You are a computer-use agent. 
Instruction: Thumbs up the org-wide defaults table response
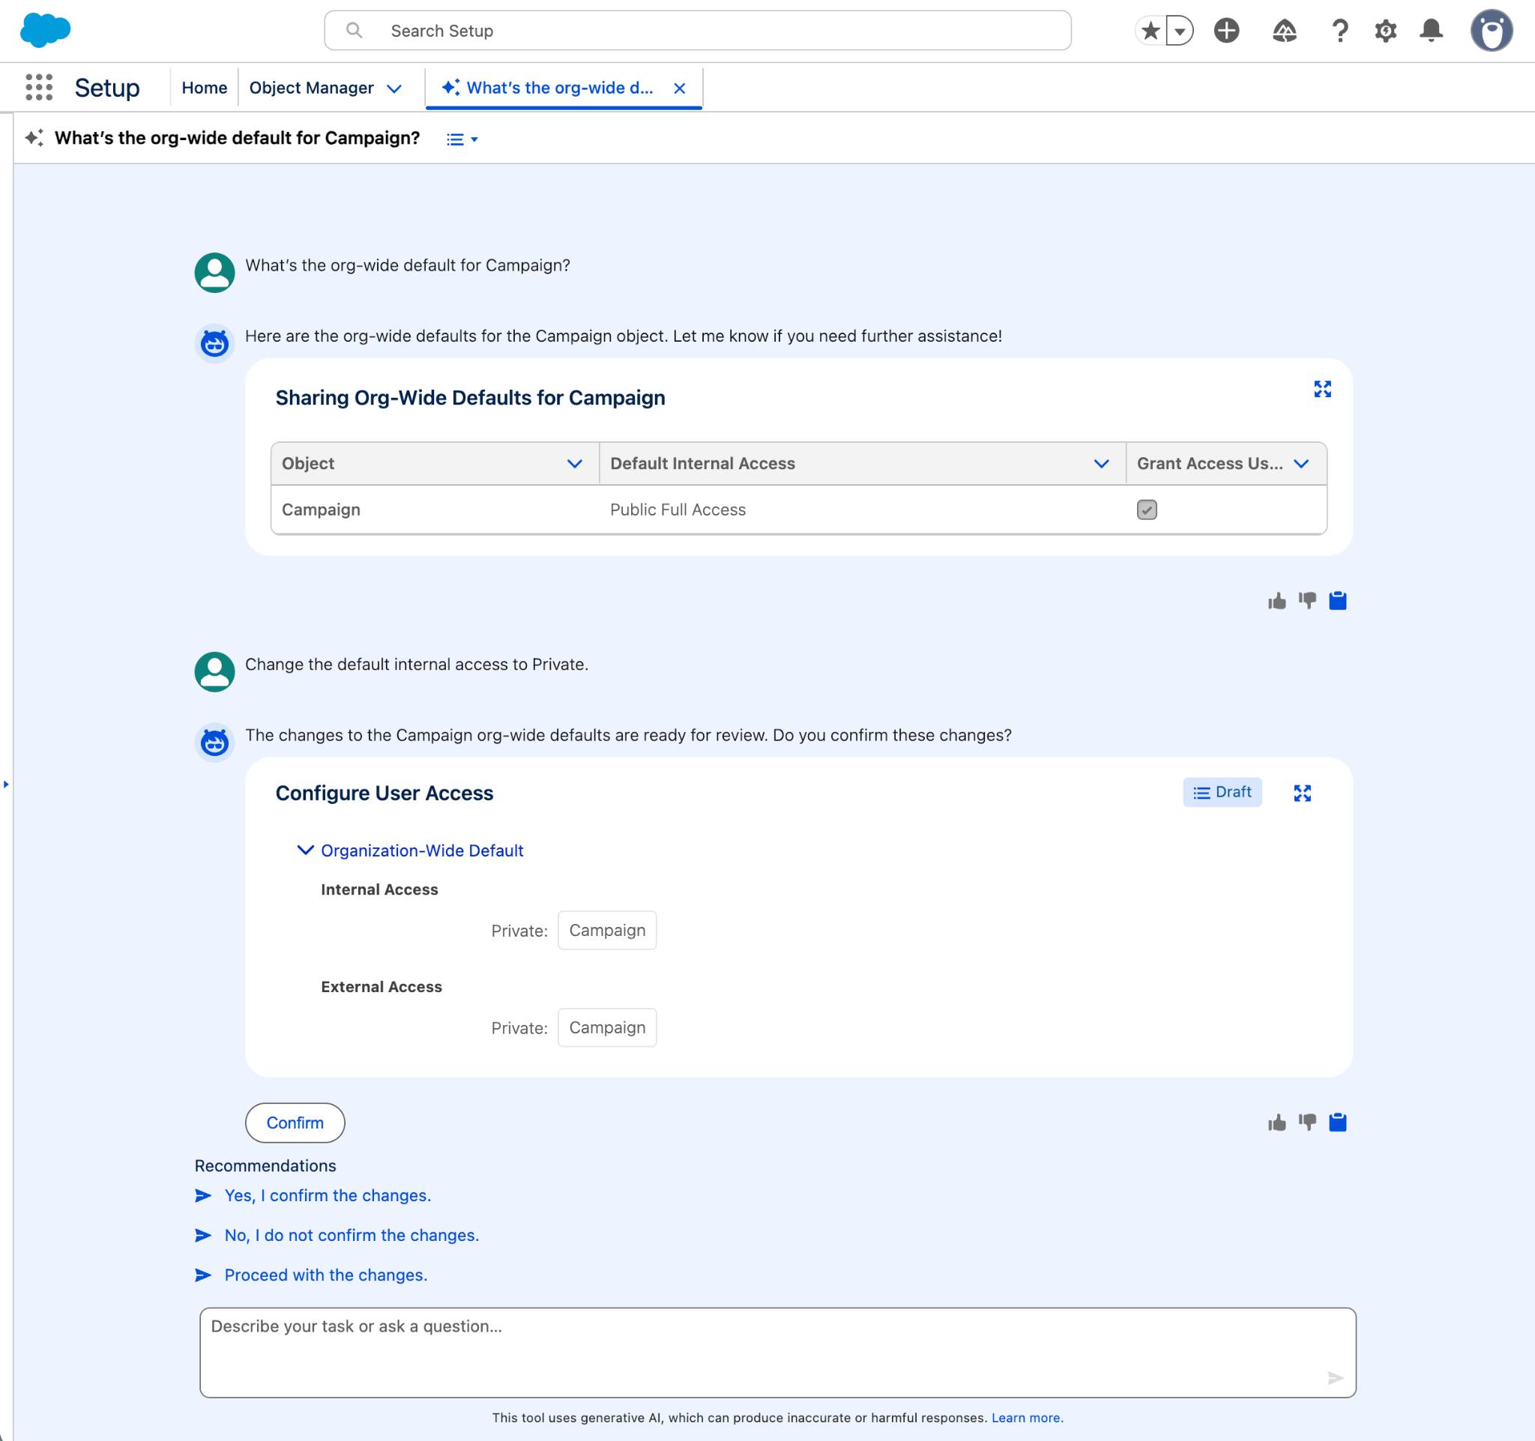(x=1276, y=600)
